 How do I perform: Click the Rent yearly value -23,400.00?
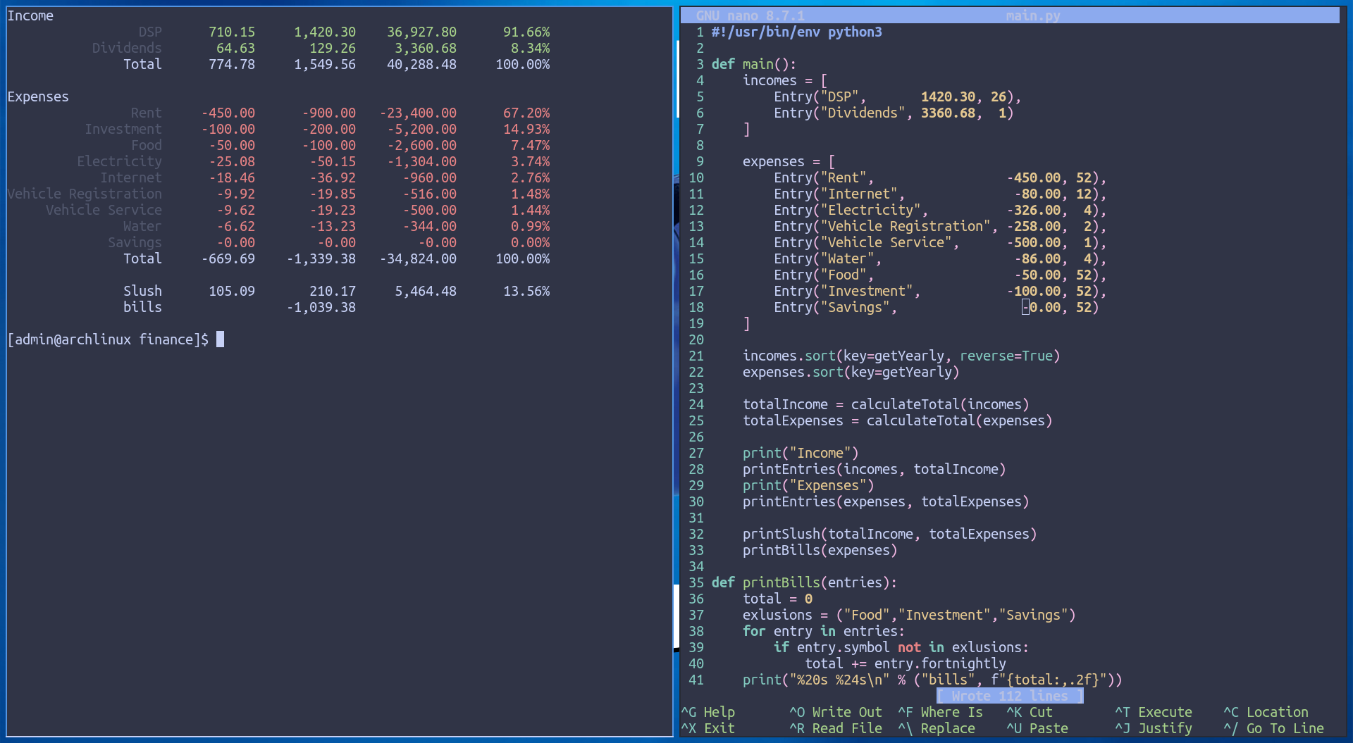click(418, 113)
